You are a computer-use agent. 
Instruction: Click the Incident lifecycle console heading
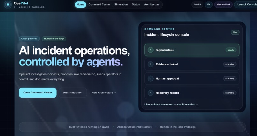point(167,35)
